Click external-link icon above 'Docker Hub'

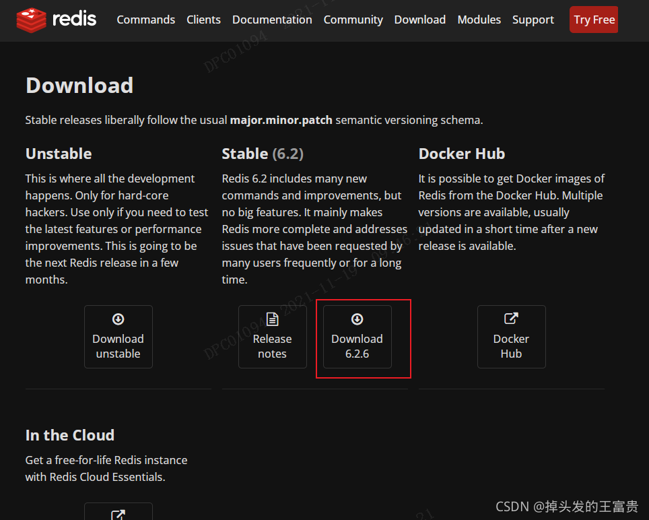tap(511, 319)
